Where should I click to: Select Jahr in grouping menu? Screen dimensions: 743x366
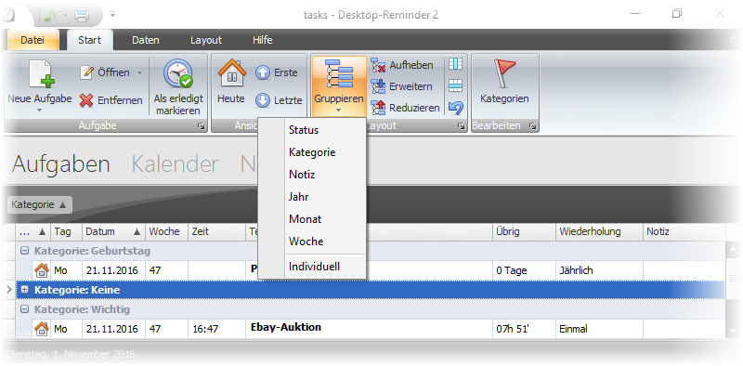click(x=312, y=197)
